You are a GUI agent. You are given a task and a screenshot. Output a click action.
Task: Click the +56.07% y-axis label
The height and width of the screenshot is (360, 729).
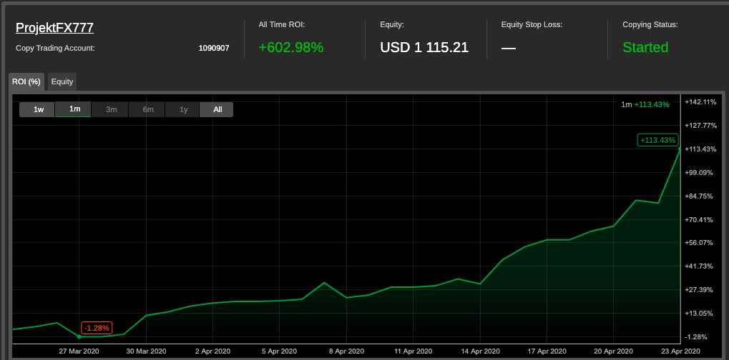[x=700, y=243]
